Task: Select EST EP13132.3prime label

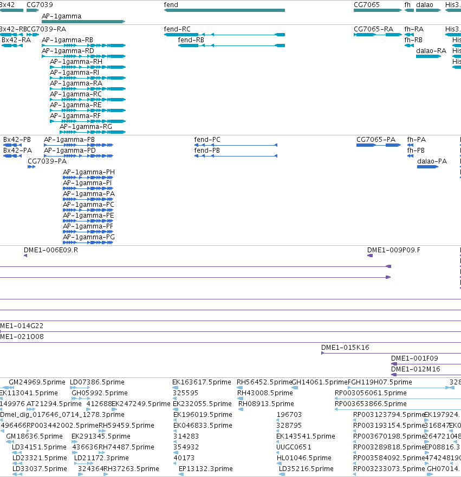Action: point(206,469)
